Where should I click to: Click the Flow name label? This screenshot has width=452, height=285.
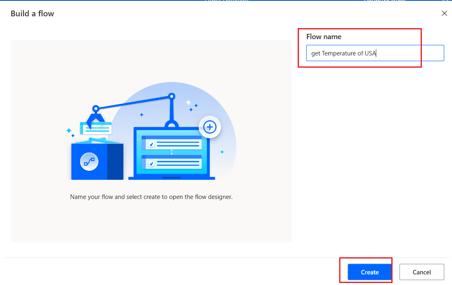[324, 36]
